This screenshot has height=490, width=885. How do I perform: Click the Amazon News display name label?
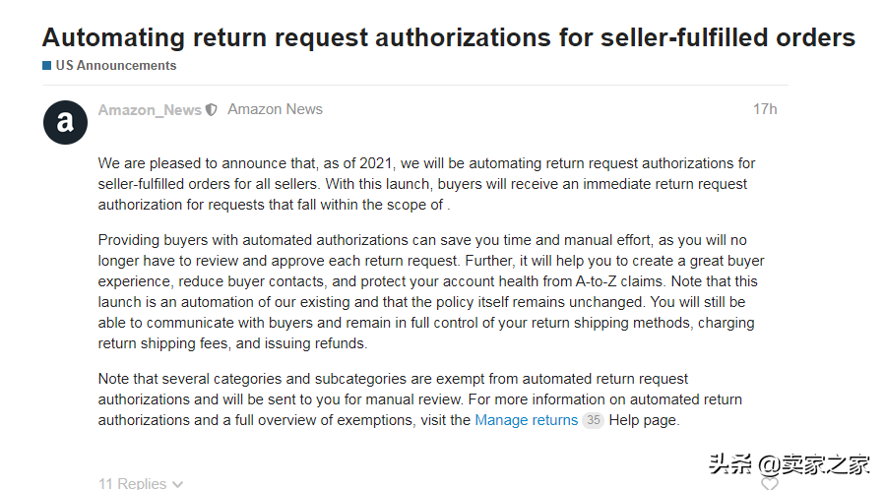click(x=275, y=109)
